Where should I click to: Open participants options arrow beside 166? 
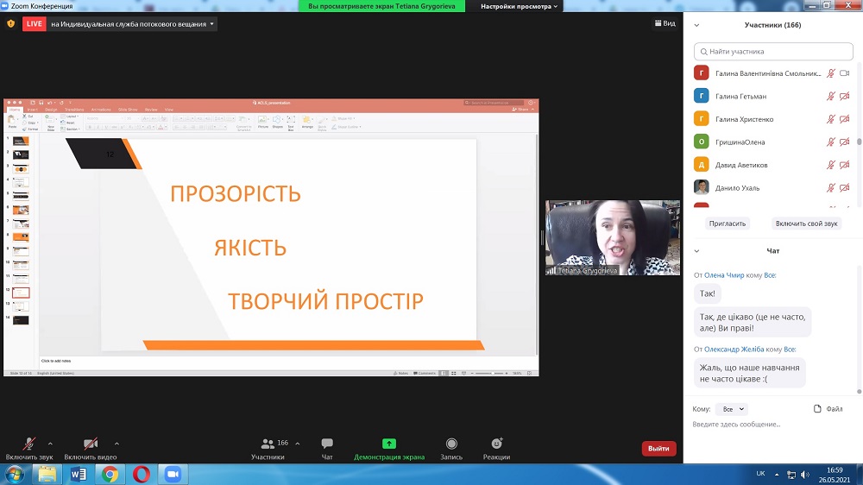[x=297, y=444]
